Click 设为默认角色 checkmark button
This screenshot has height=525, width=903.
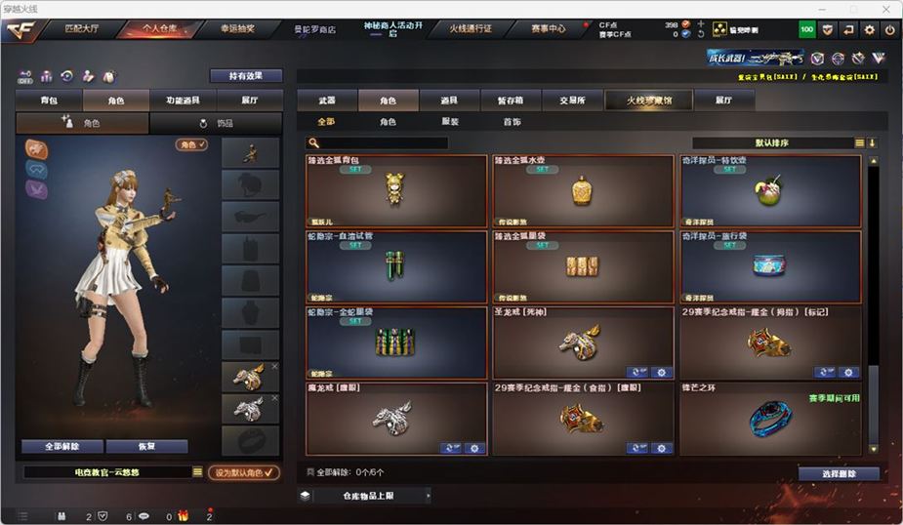(x=244, y=472)
